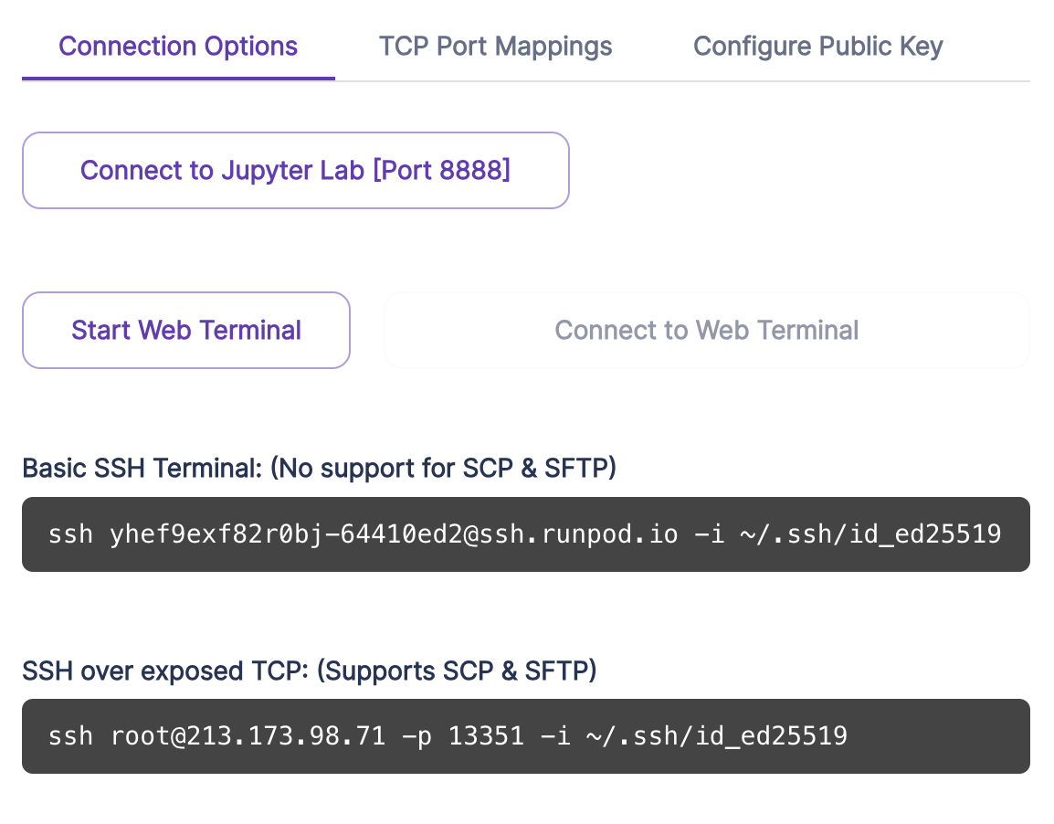Start the Web Terminal
This screenshot has width=1054, height=824.
point(186,330)
